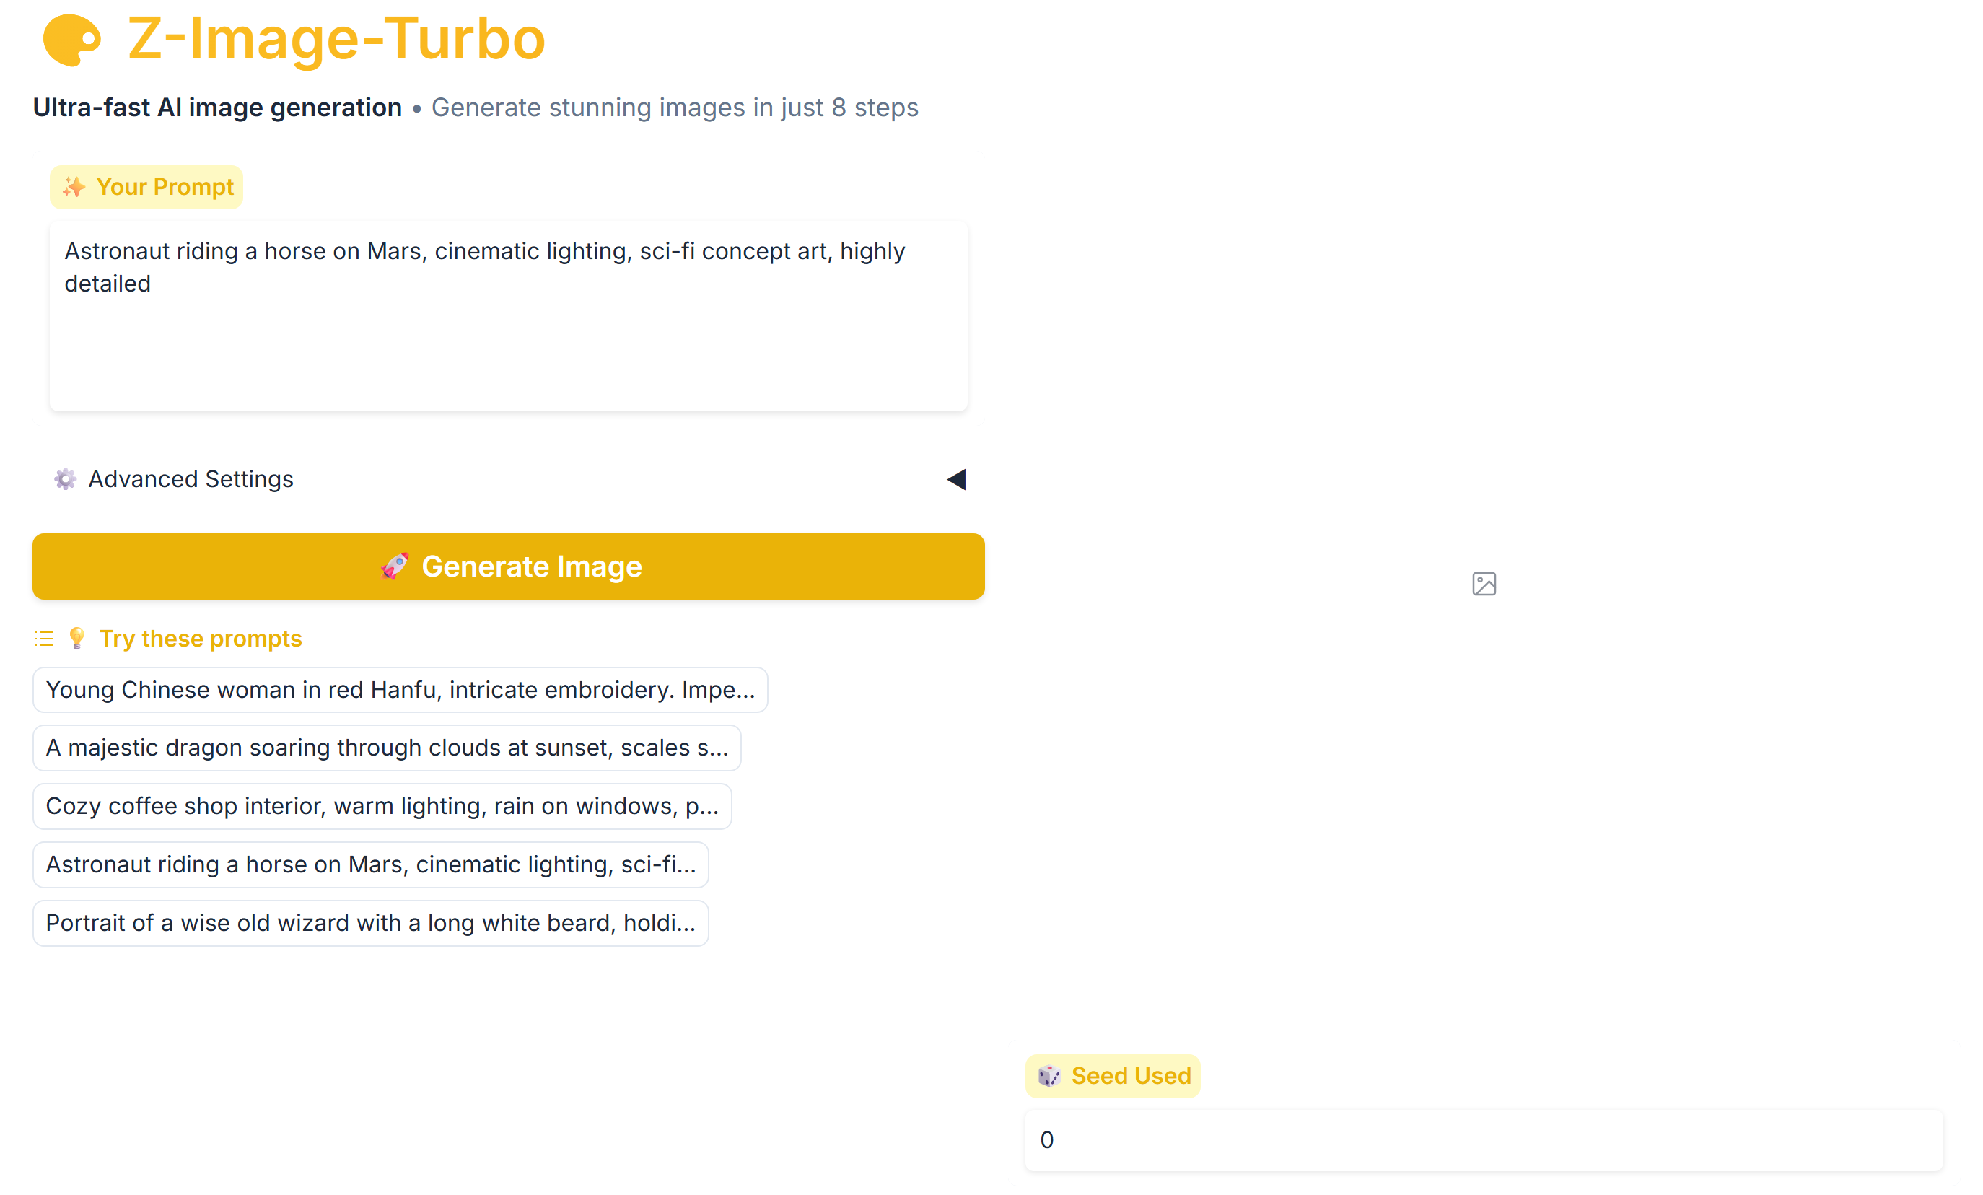This screenshot has height=1195, width=1983.
Task: Click the Try these prompts header
Action: pos(201,639)
